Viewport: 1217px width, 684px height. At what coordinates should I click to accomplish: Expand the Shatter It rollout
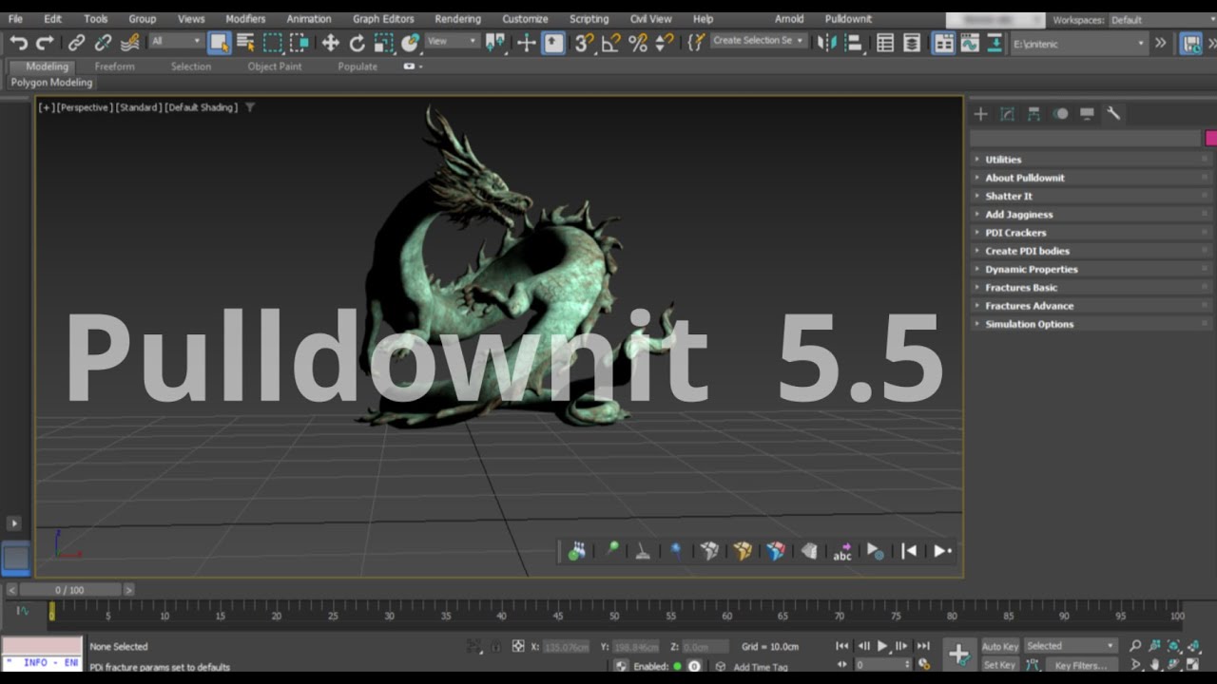pyautogui.click(x=1009, y=196)
